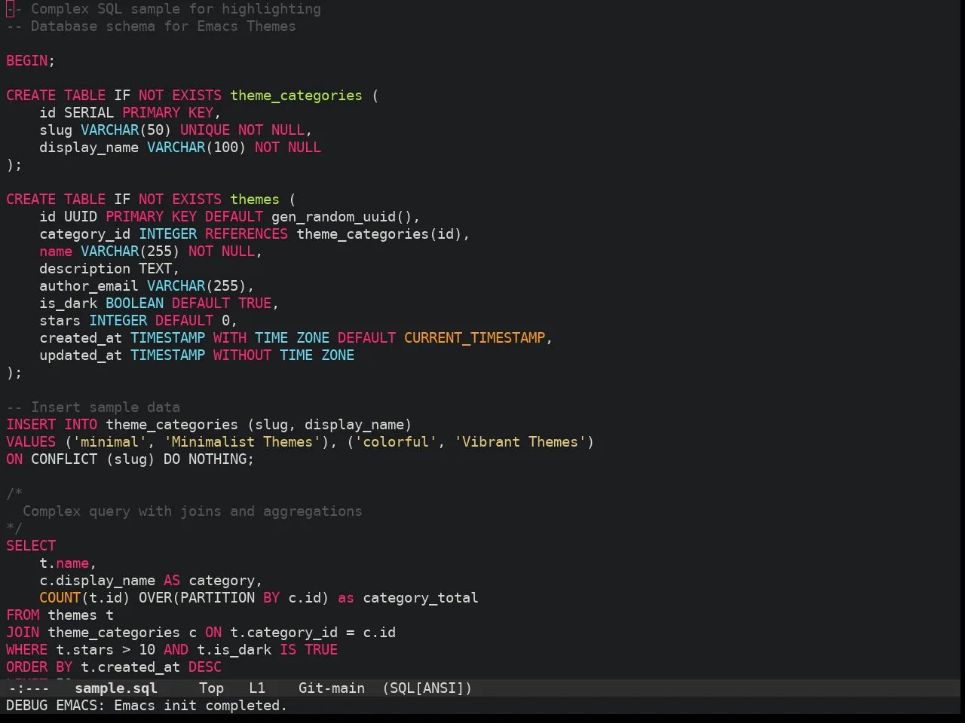The height and width of the screenshot is (723, 965).
Task: Click the created_at column definition
Action: point(296,338)
